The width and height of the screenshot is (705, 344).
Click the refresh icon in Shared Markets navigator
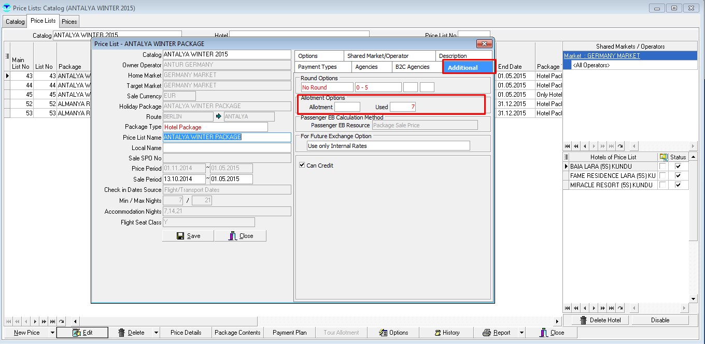pos(621,146)
